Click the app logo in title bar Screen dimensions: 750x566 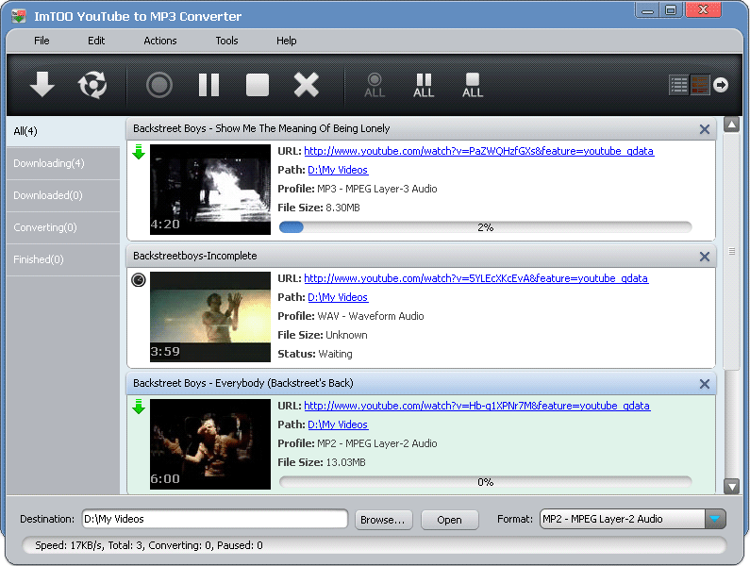pyautogui.click(x=19, y=16)
